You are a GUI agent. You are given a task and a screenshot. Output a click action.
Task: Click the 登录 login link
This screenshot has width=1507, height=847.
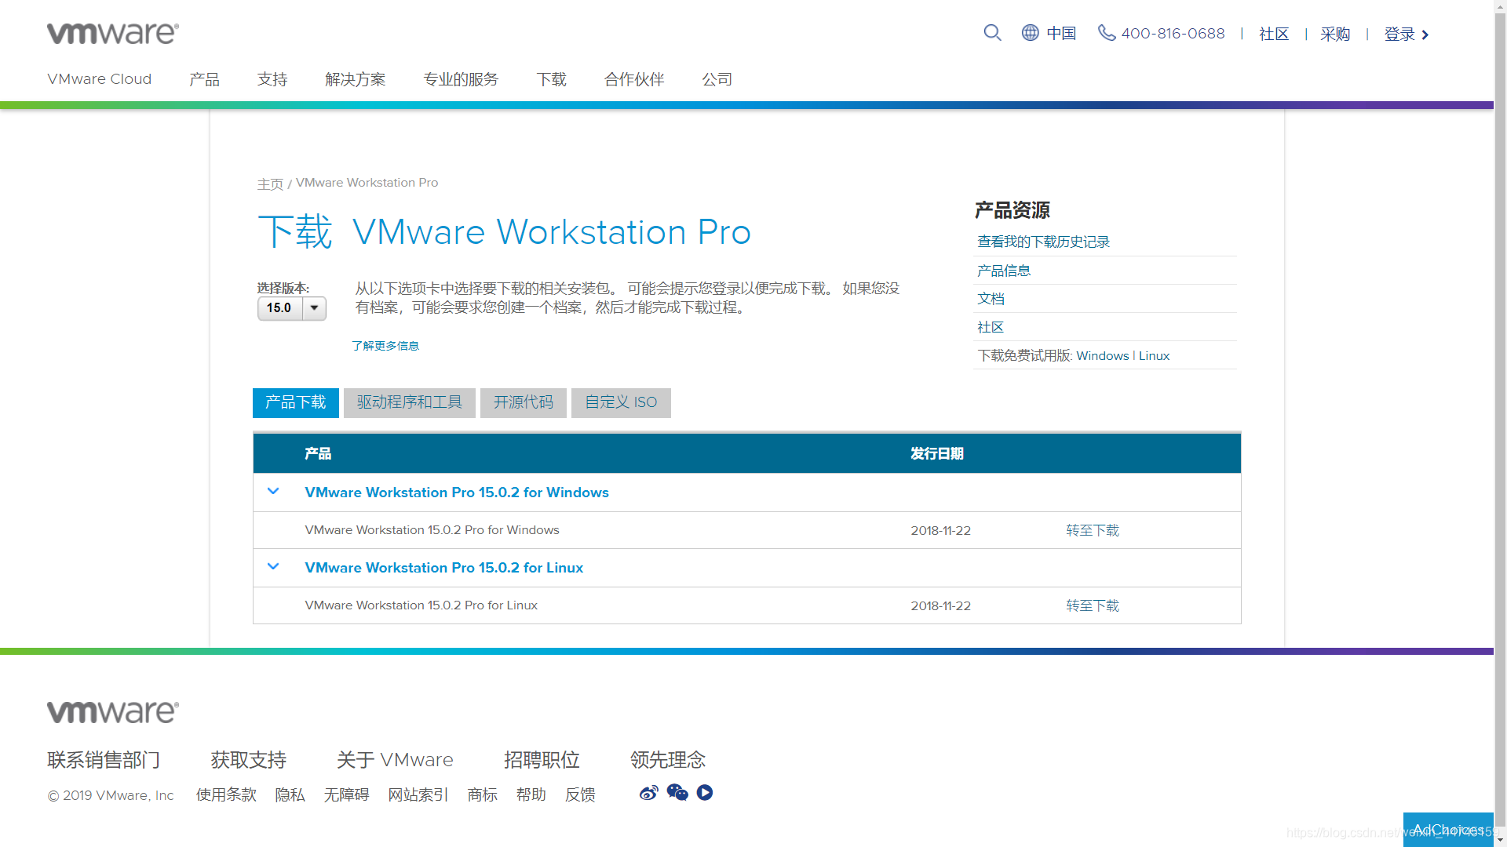(1399, 34)
